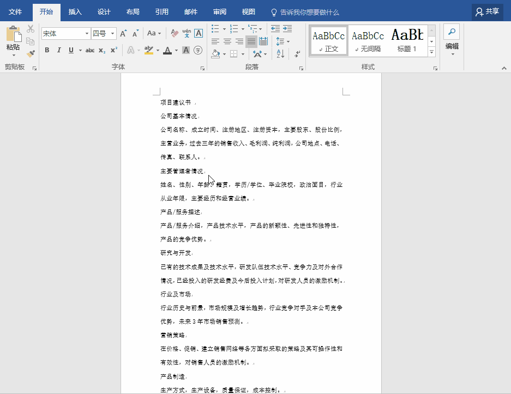Switch to the 插入 ribbon tab
Image resolution: width=511 pixels, height=394 pixels.
click(x=75, y=11)
